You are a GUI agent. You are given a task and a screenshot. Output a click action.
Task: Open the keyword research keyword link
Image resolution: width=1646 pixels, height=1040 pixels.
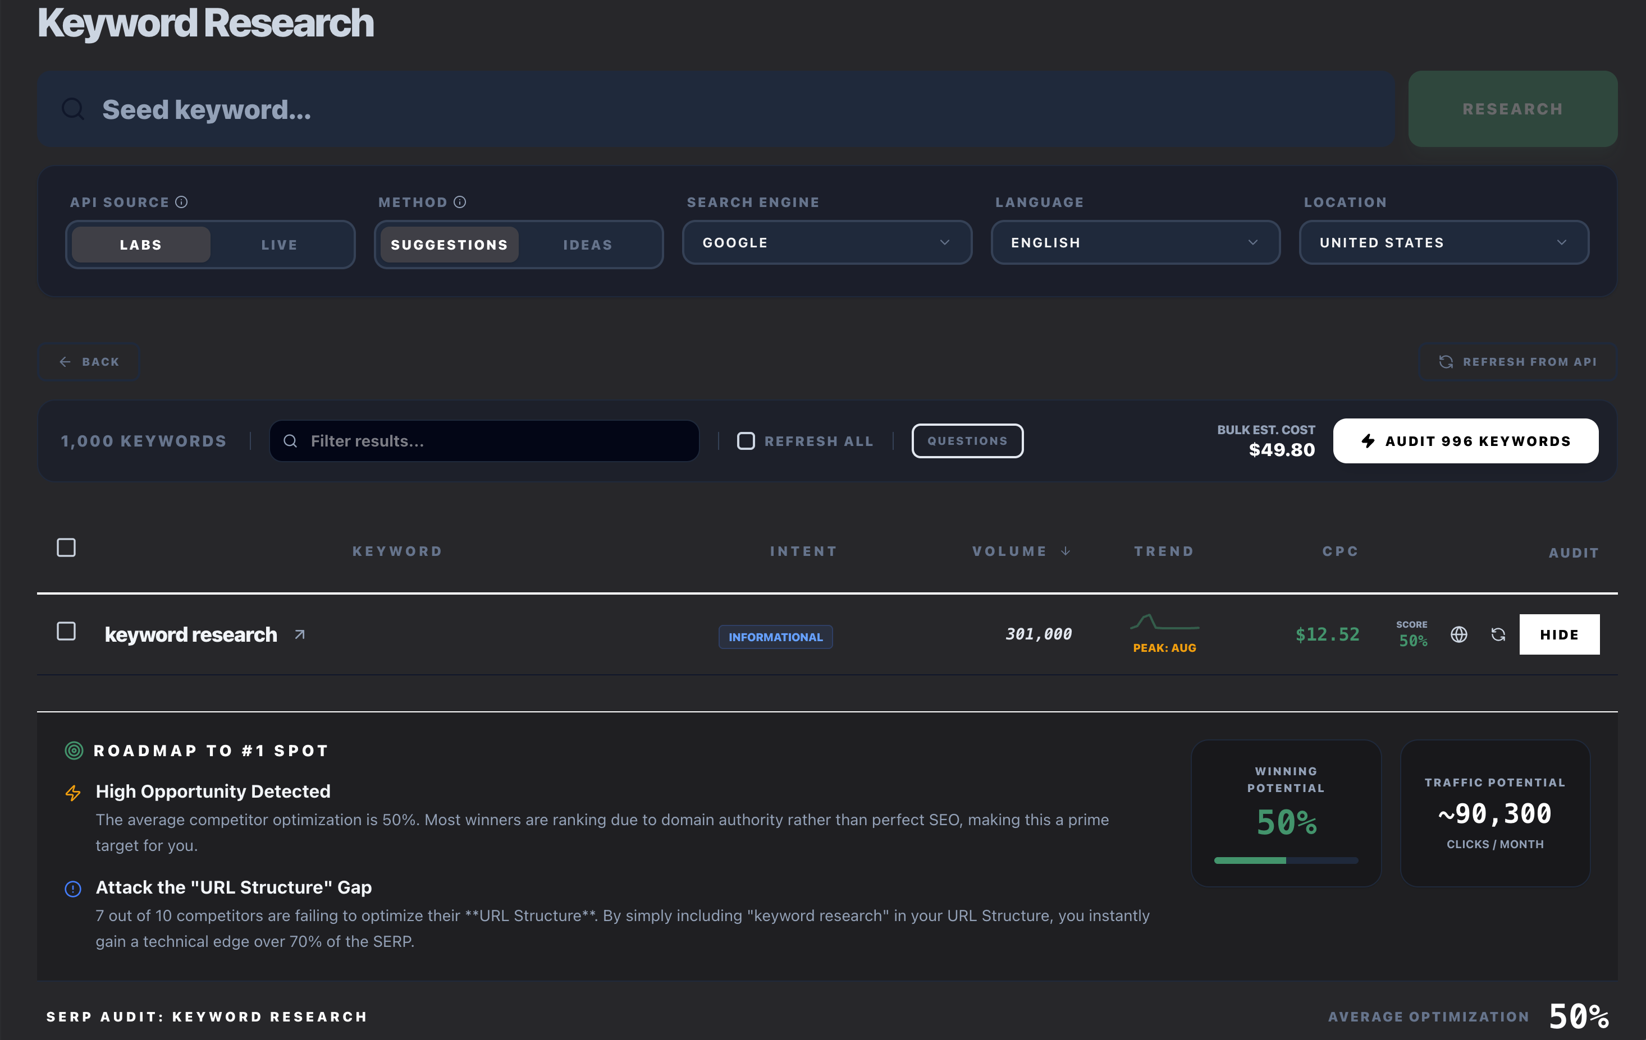[191, 634]
